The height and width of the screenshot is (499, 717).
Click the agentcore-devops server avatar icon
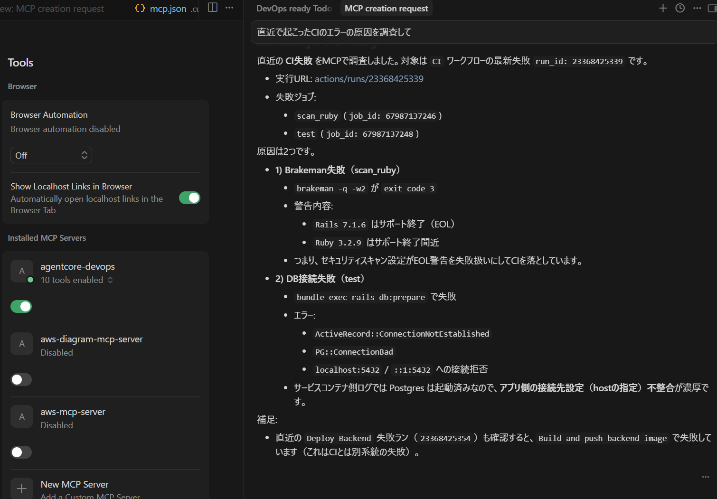point(22,271)
